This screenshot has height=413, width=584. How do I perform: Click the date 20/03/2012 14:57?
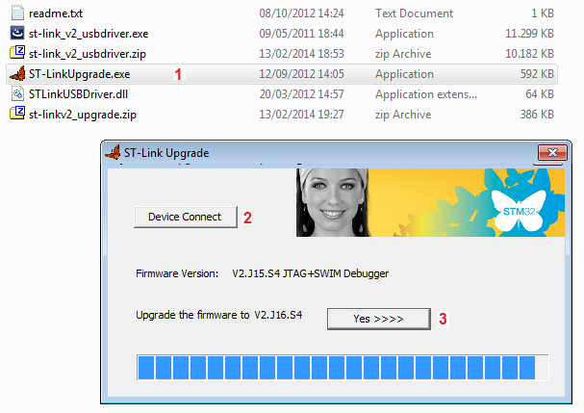coord(301,94)
